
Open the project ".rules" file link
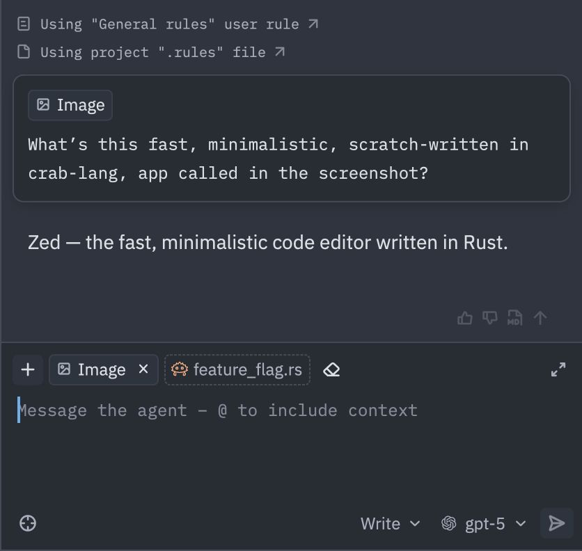click(x=152, y=52)
